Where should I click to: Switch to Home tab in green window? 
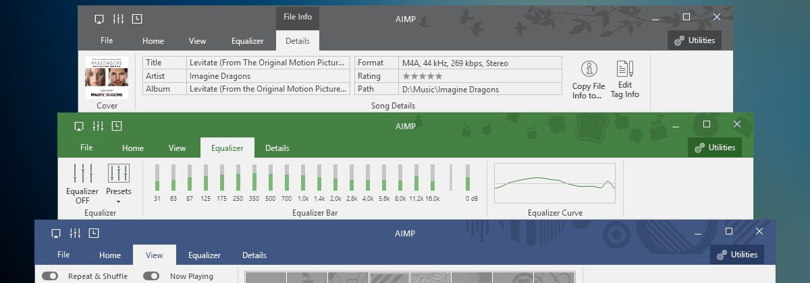(x=133, y=148)
